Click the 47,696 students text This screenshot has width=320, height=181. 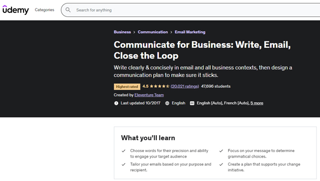tap(215, 86)
